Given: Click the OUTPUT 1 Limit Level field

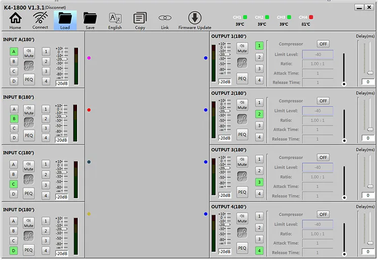Looking at the screenshot, I should 318,54.
